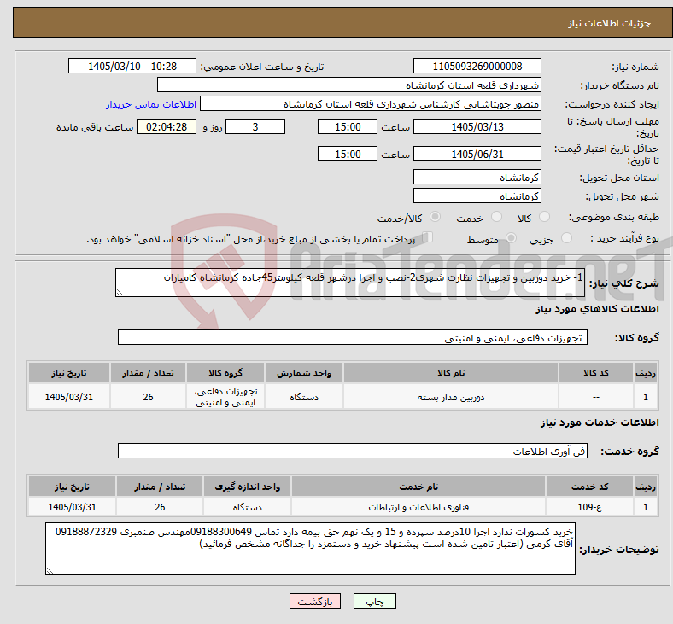Click the response deadline date 1405/03/13

pyautogui.click(x=477, y=126)
